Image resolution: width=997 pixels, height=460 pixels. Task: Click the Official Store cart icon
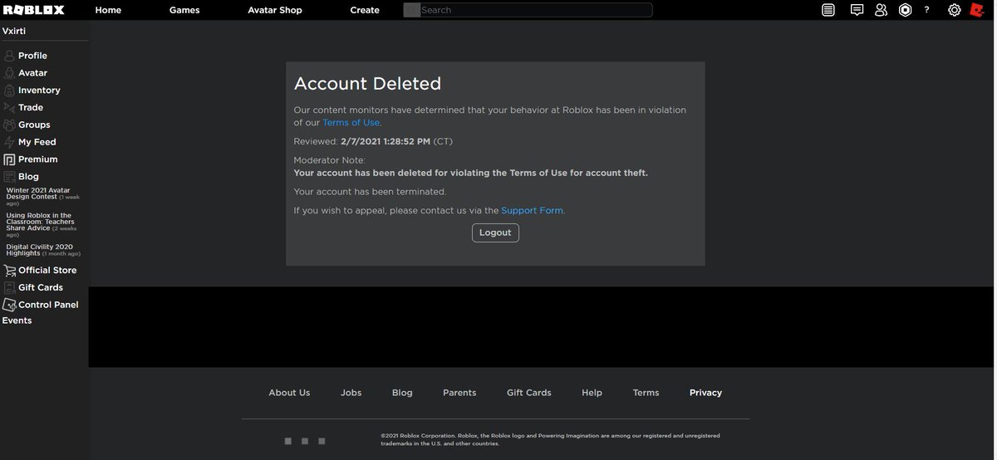[x=9, y=270]
